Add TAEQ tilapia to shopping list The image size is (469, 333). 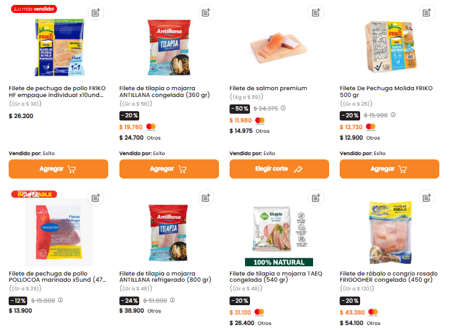click(316, 198)
